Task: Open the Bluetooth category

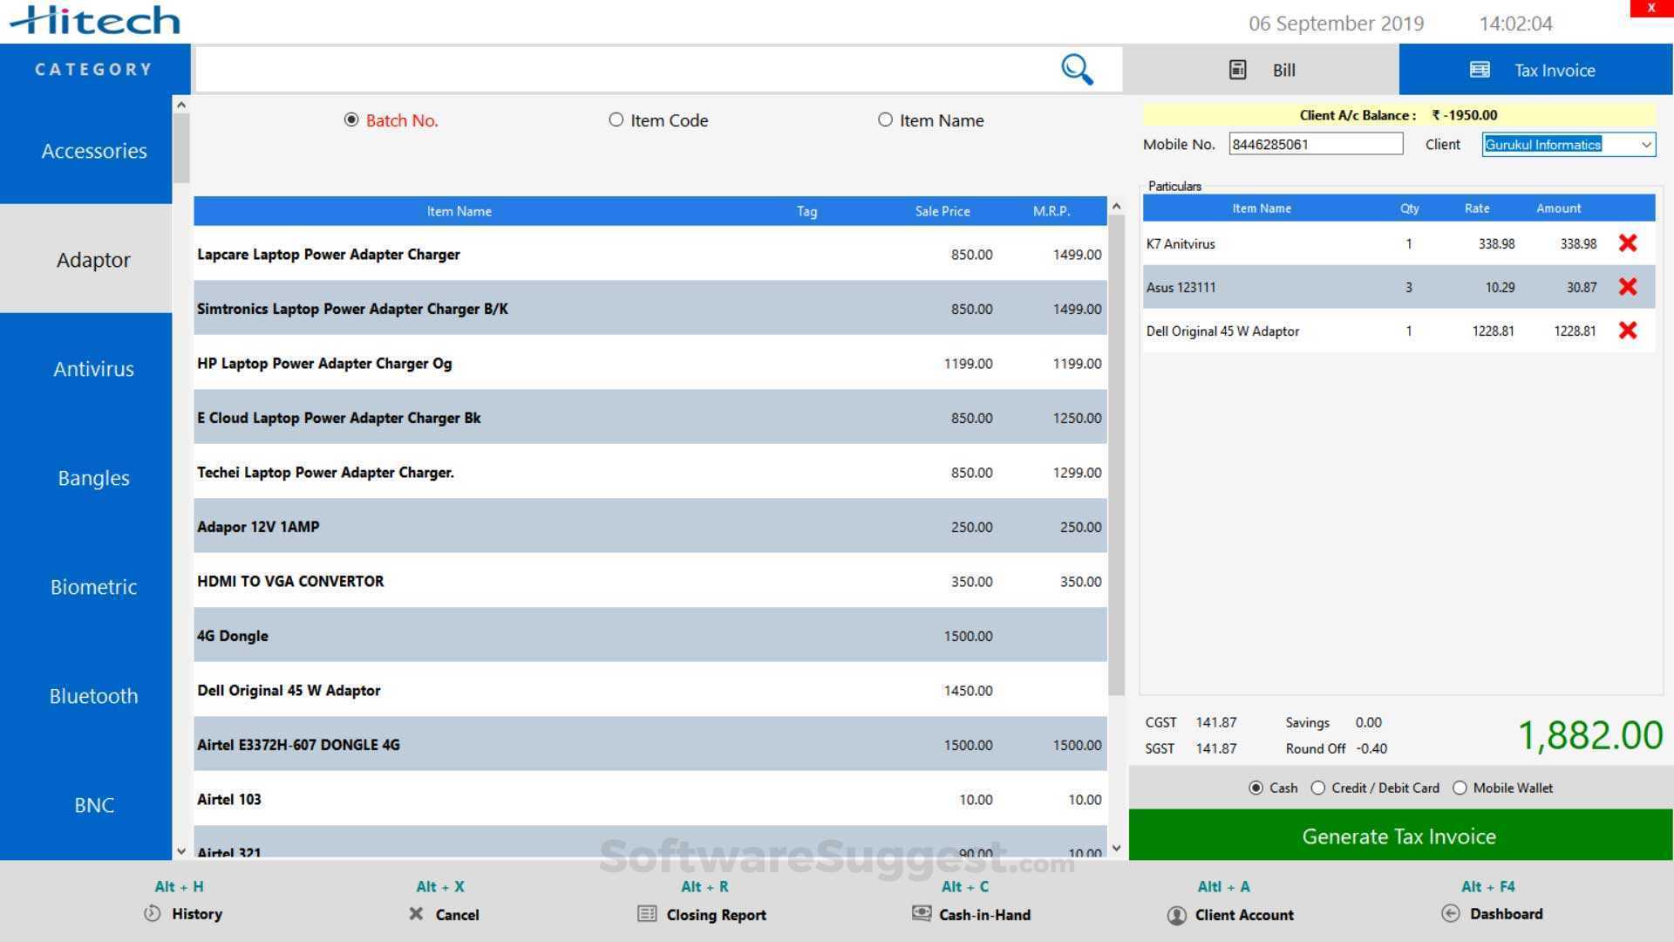Action: [93, 695]
